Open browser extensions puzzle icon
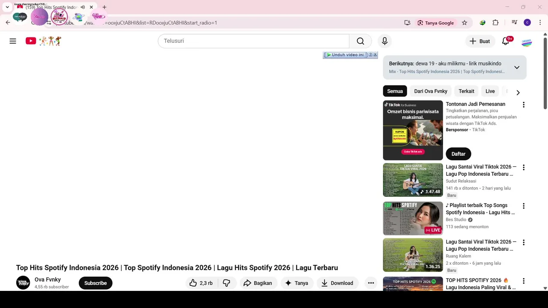The image size is (548, 308). (496, 23)
